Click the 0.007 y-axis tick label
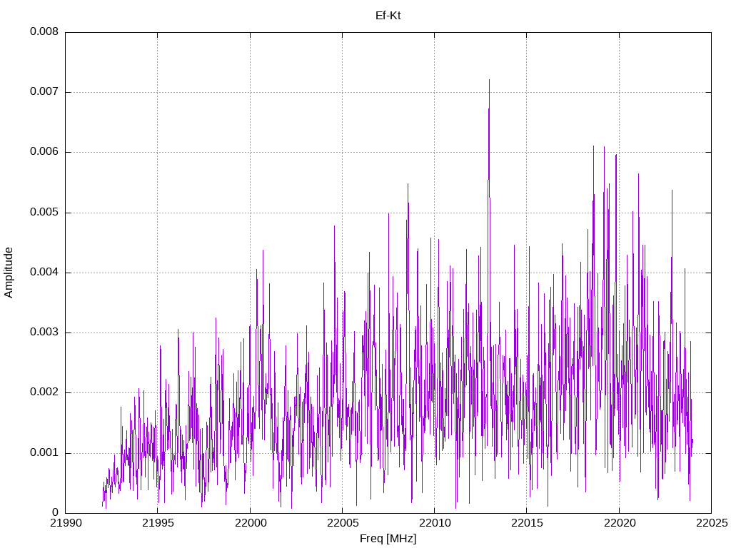The height and width of the screenshot is (548, 731). pyautogui.click(x=44, y=92)
